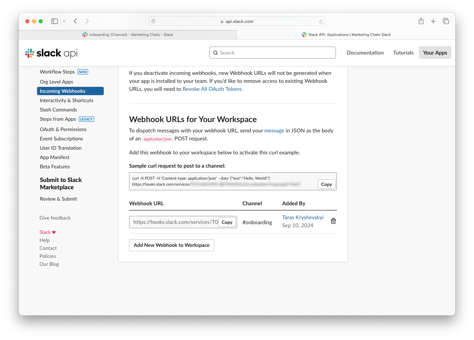
Task: Copy the sample curl request
Action: [327, 184]
